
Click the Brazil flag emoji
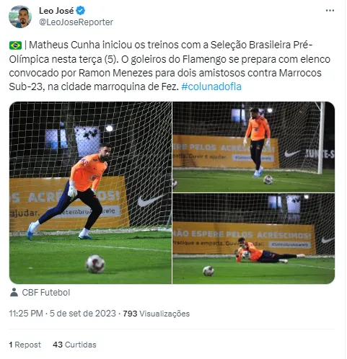click(15, 45)
